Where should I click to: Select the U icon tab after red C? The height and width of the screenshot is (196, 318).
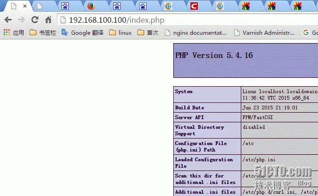click(220, 6)
